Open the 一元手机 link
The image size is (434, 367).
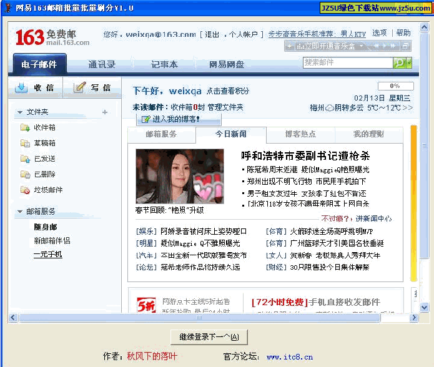[x=48, y=254]
